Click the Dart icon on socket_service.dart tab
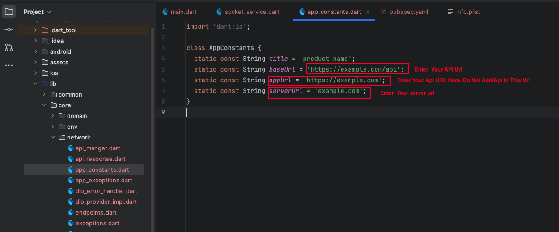This screenshot has width=559, height=232. tap(219, 12)
